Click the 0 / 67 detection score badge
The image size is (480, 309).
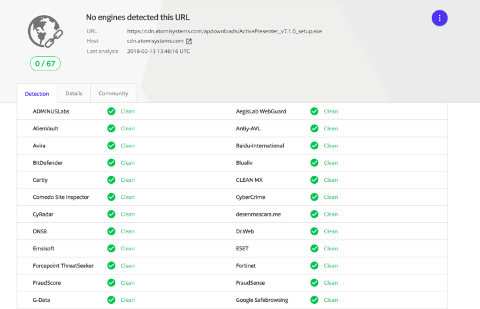tap(45, 64)
